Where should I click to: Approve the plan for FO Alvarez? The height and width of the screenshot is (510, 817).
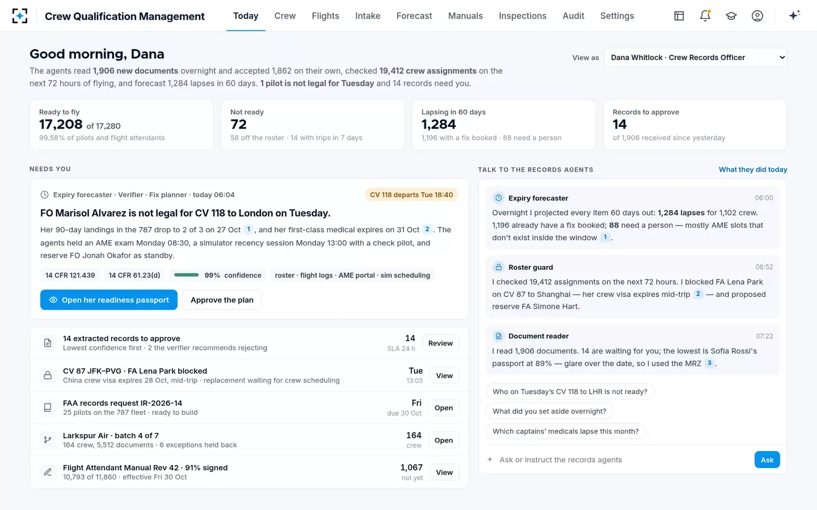pyautogui.click(x=222, y=300)
